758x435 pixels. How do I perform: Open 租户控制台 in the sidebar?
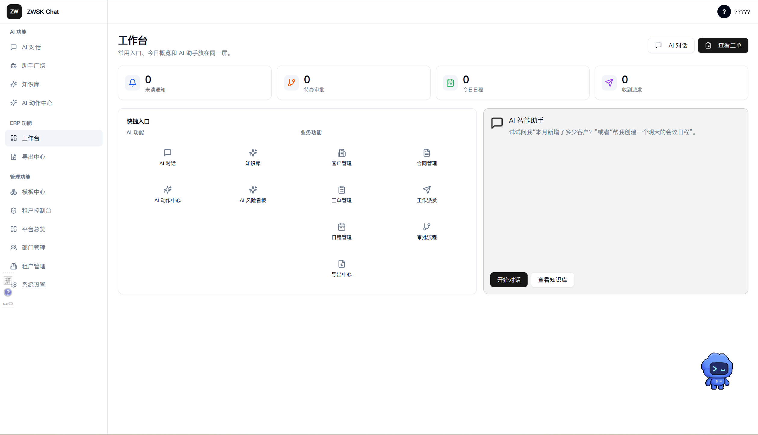(x=54, y=211)
